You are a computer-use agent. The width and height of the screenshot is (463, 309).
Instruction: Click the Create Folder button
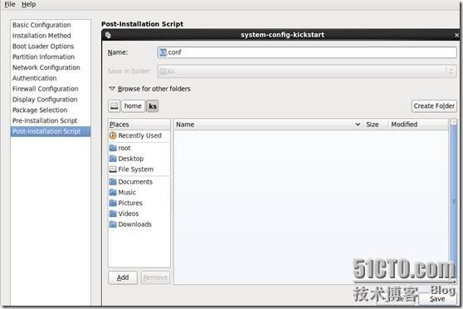point(434,106)
